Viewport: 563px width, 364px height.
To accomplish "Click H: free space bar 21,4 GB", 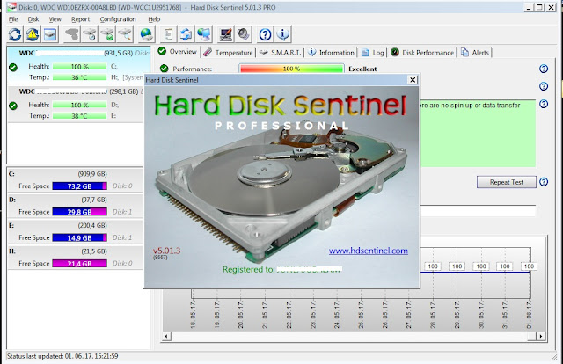I will [x=80, y=264].
